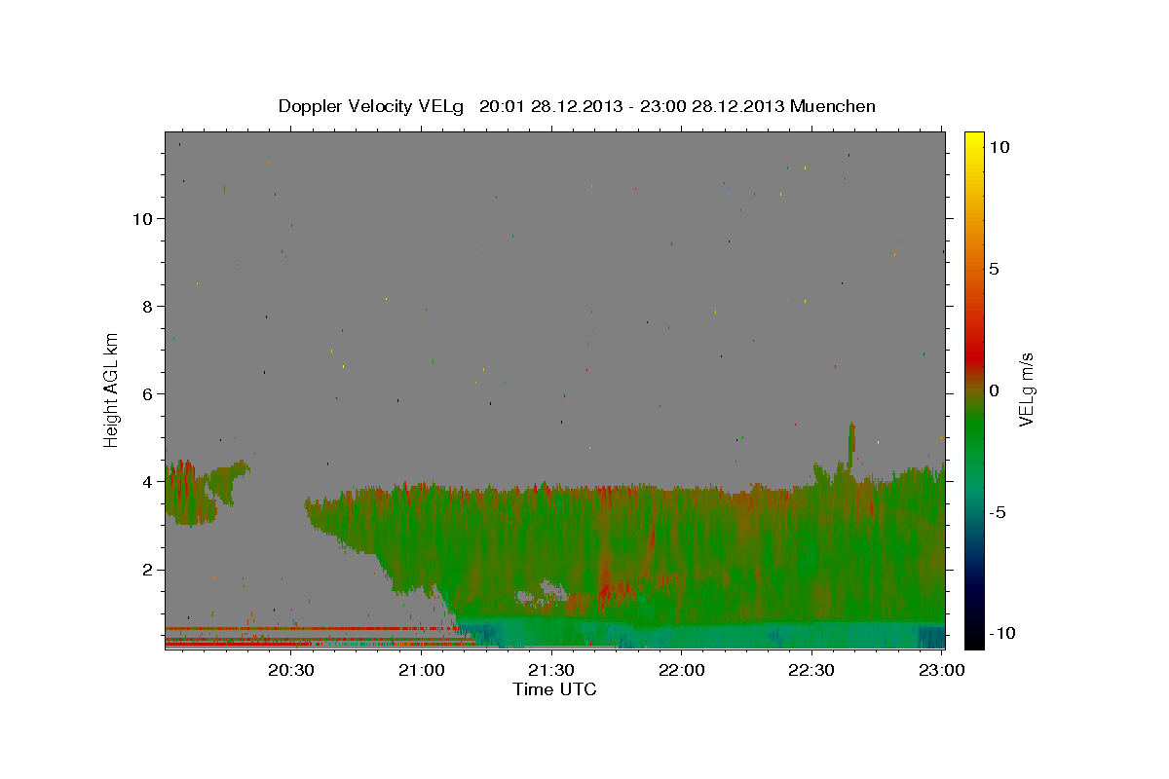Click the 'Time UTC' axis label
Screen dimensions: 1169x779
tap(554, 689)
